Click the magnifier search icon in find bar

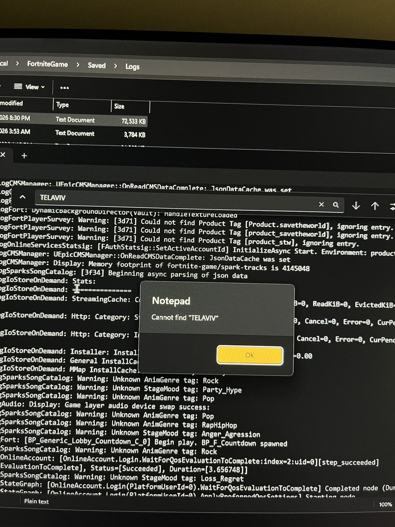pyautogui.click(x=336, y=205)
